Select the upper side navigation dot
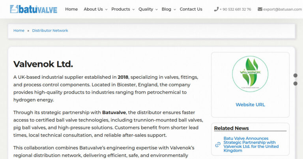Viewport: 303px width, 159px height. click(295, 75)
